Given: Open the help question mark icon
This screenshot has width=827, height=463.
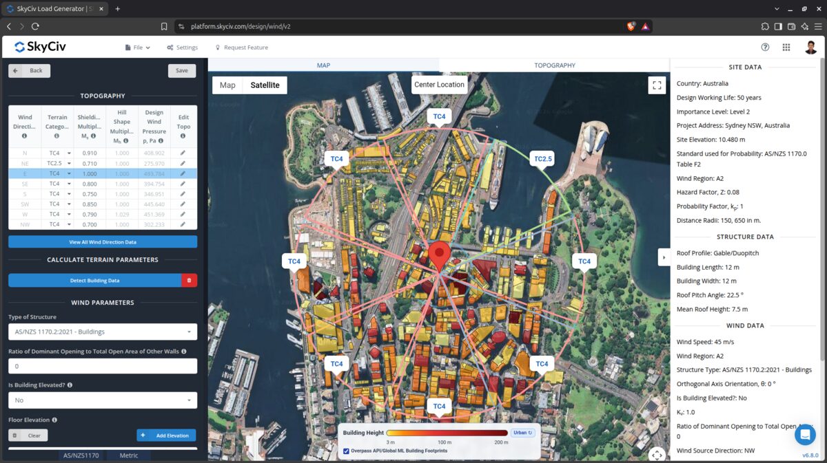Looking at the screenshot, I should (x=765, y=47).
